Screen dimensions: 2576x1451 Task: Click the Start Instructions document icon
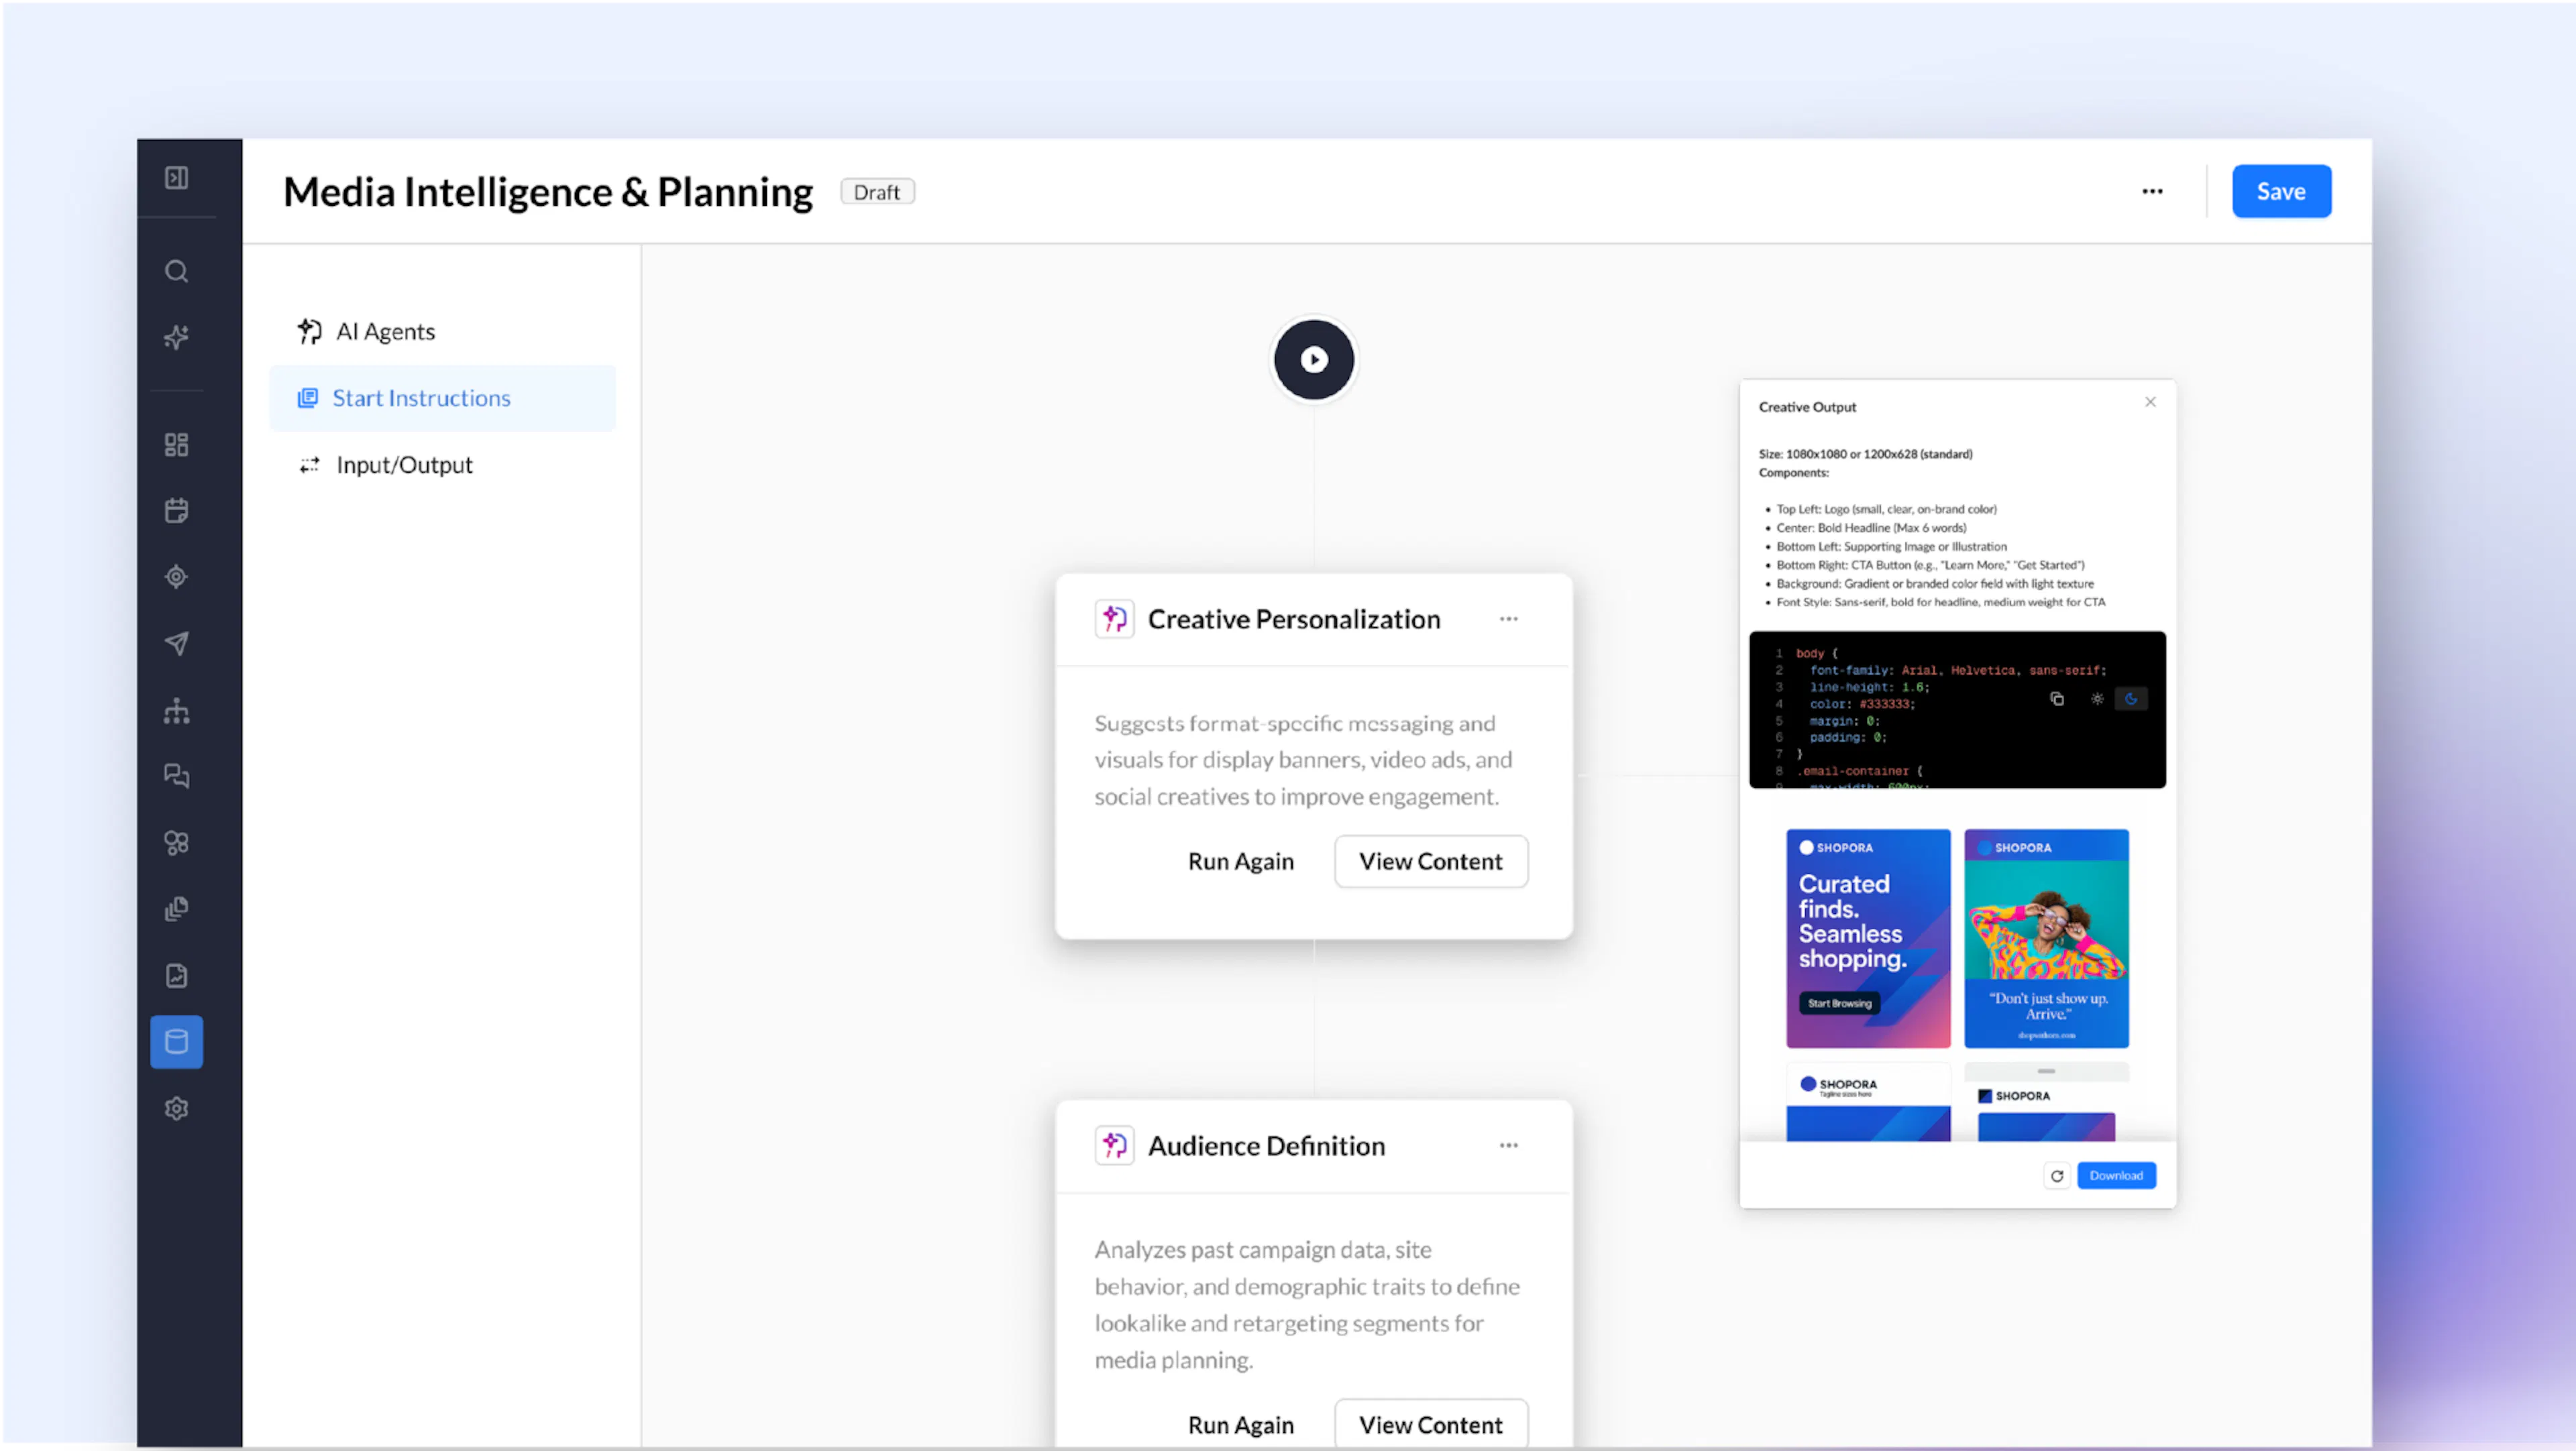[x=307, y=399]
